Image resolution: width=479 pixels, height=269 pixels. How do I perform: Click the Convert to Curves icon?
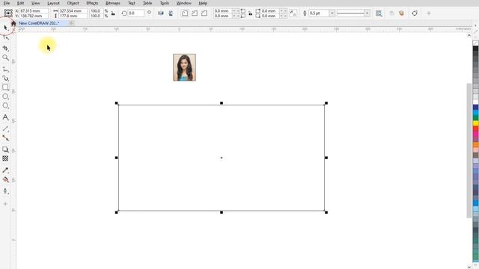coord(415,13)
